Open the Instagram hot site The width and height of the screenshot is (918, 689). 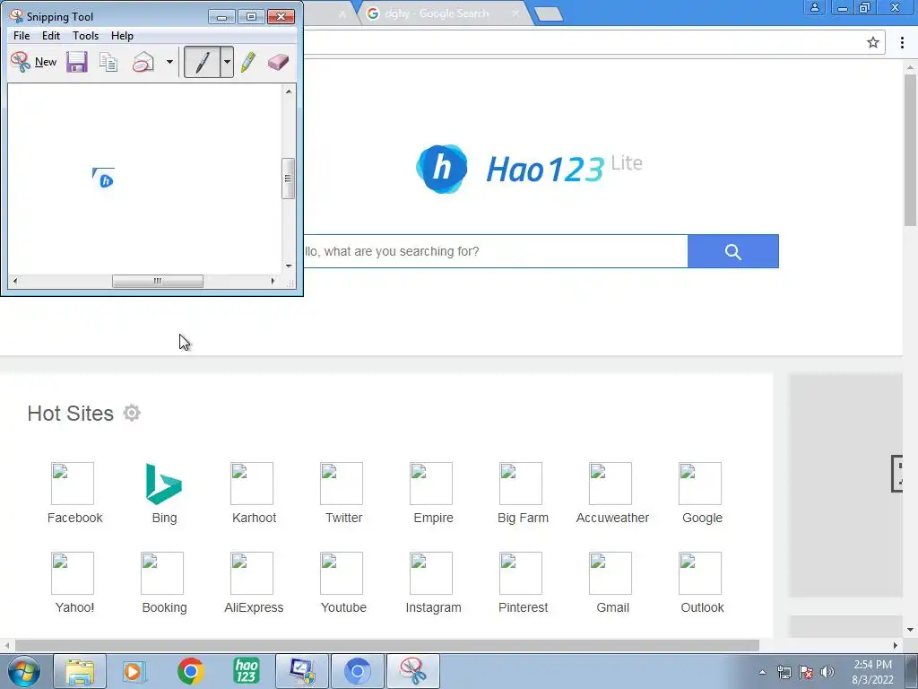[433, 583]
